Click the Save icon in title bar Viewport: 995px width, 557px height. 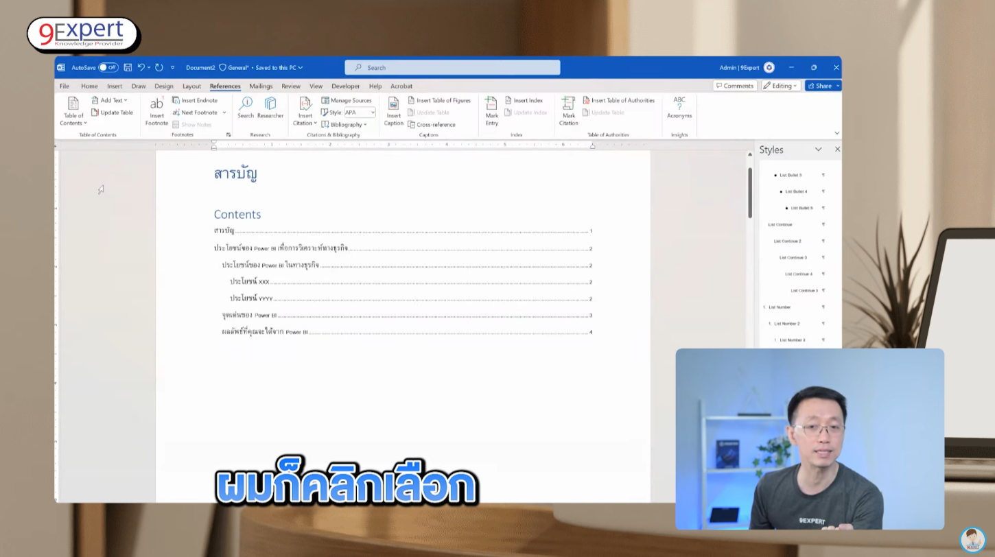pyautogui.click(x=128, y=68)
